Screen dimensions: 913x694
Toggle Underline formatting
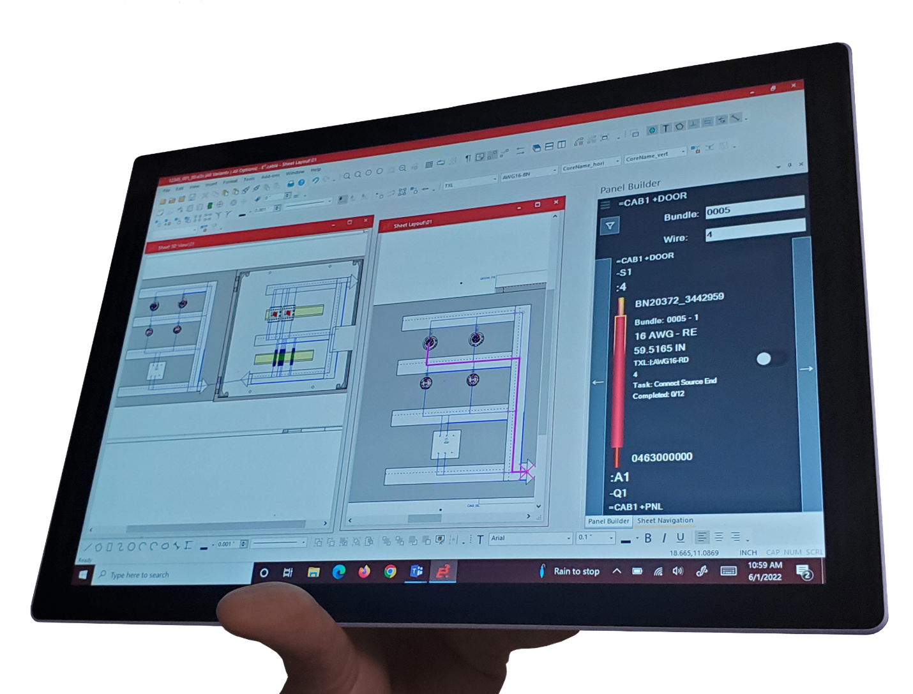pos(681,539)
